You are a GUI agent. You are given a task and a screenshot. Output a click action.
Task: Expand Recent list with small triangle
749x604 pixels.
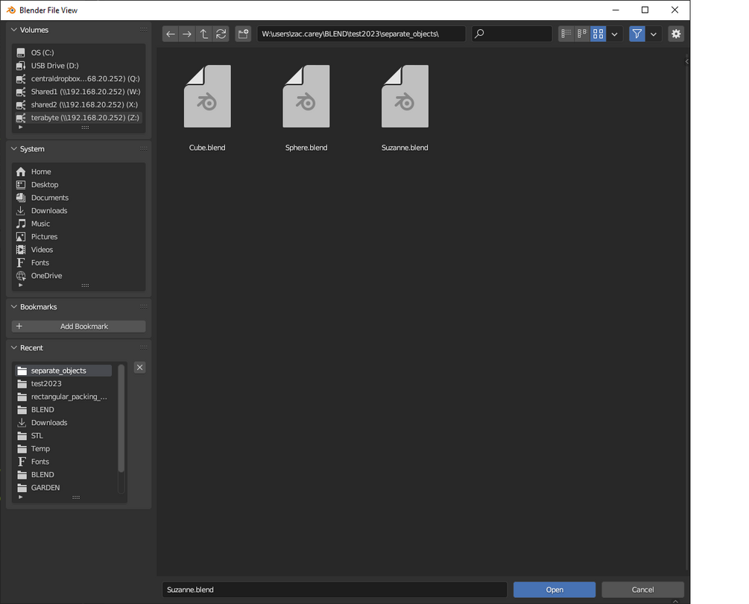pos(20,497)
